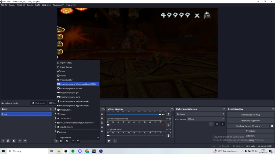
Task: Toggle the source lock level with Grupa entry
Action: click(x=102, y=131)
